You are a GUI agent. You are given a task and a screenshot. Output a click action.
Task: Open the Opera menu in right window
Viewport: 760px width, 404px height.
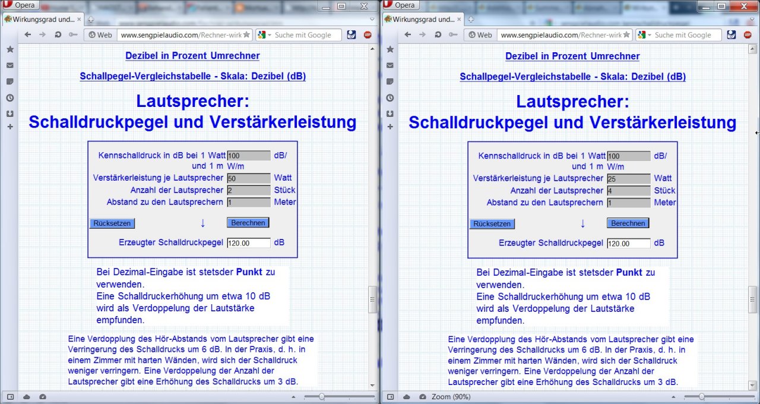pyautogui.click(x=401, y=5)
